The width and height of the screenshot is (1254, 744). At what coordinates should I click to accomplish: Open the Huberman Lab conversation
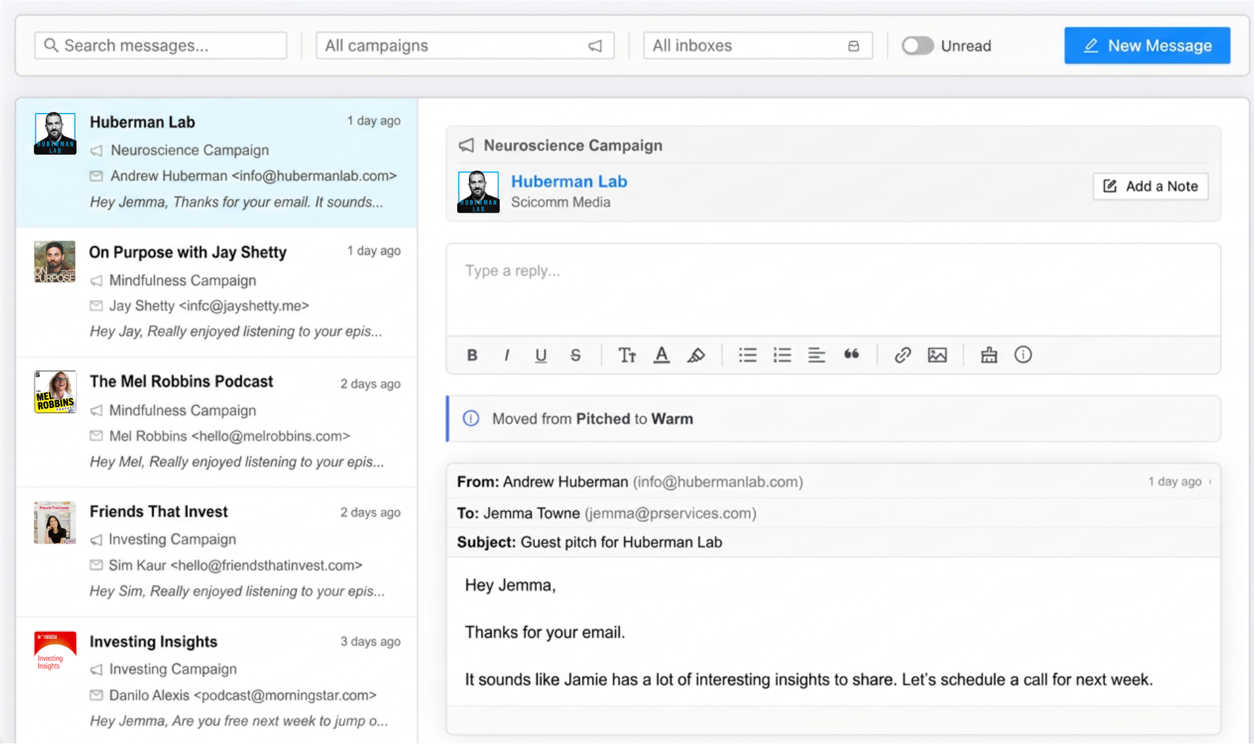click(217, 163)
